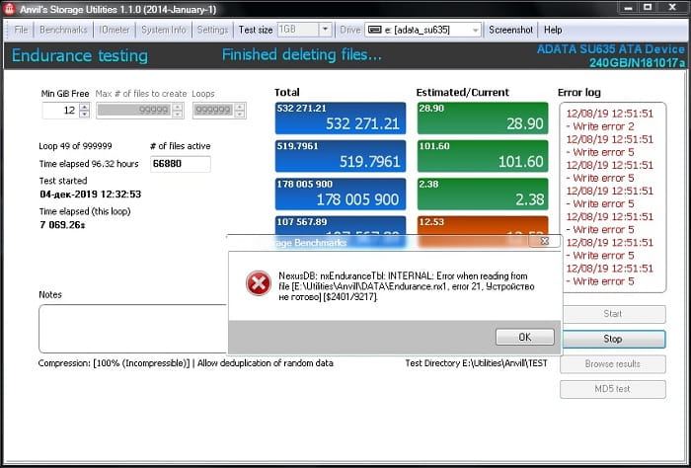Click the Stop button

[613, 339]
